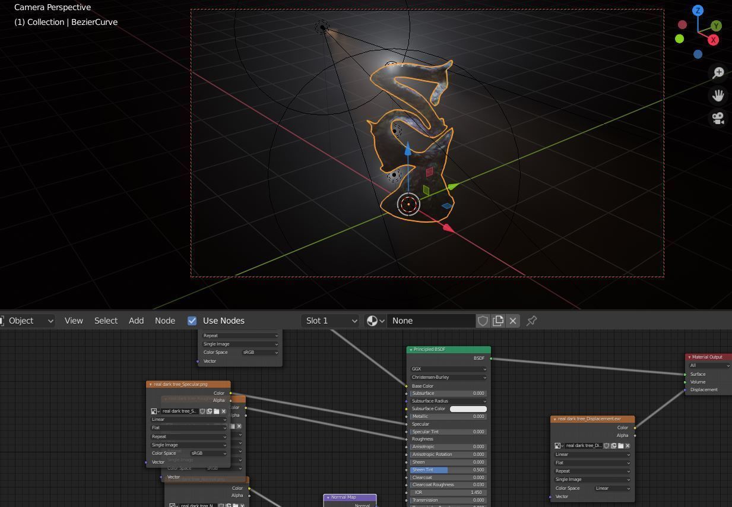Open image folder icon in Displacement node
This screenshot has height=507, width=732.
pyautogui.click(x=620, y=445)
